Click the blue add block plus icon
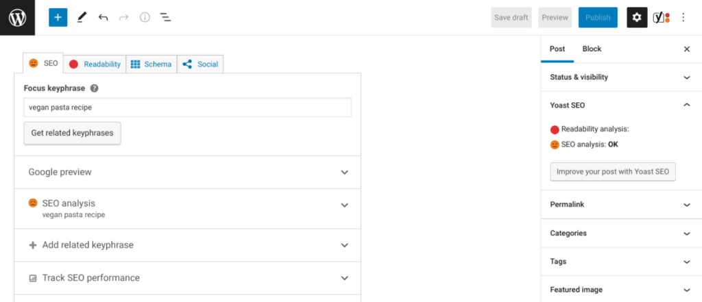Image resolution: width=702 pixels, height=302 pixels. [x=58, y=18]
